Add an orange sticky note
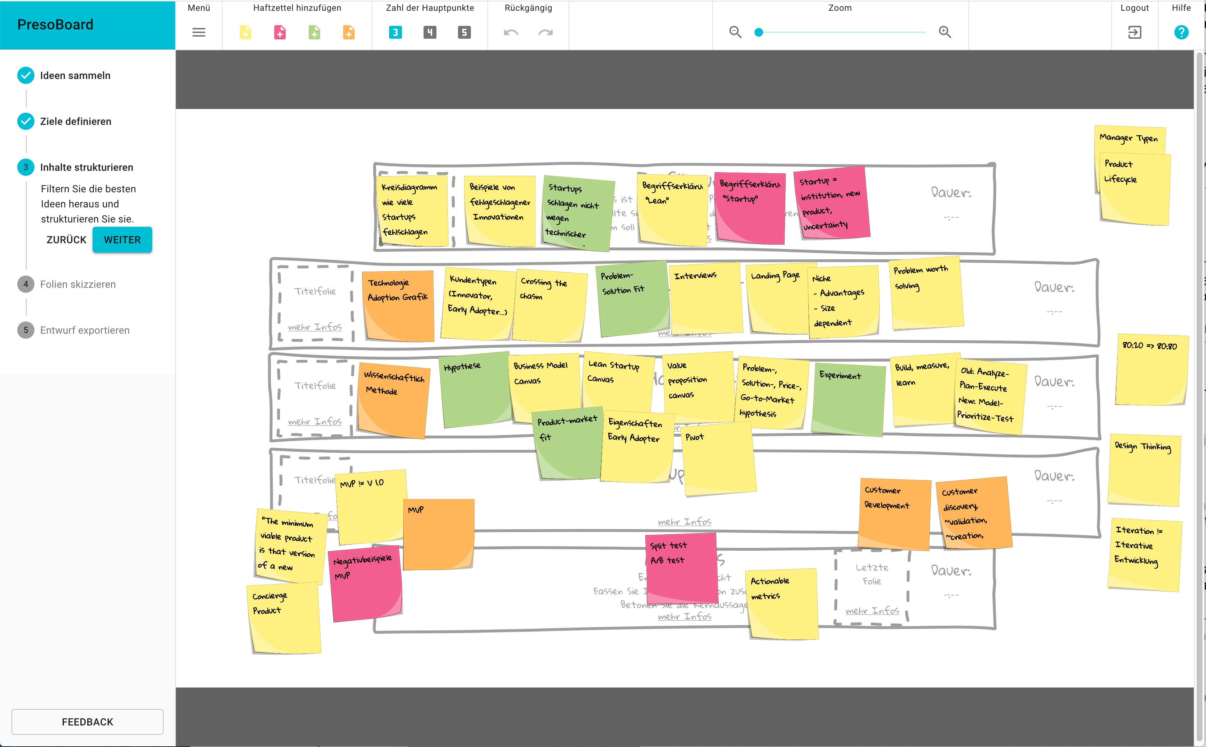1206x747 pixels. tap(350, 32)
